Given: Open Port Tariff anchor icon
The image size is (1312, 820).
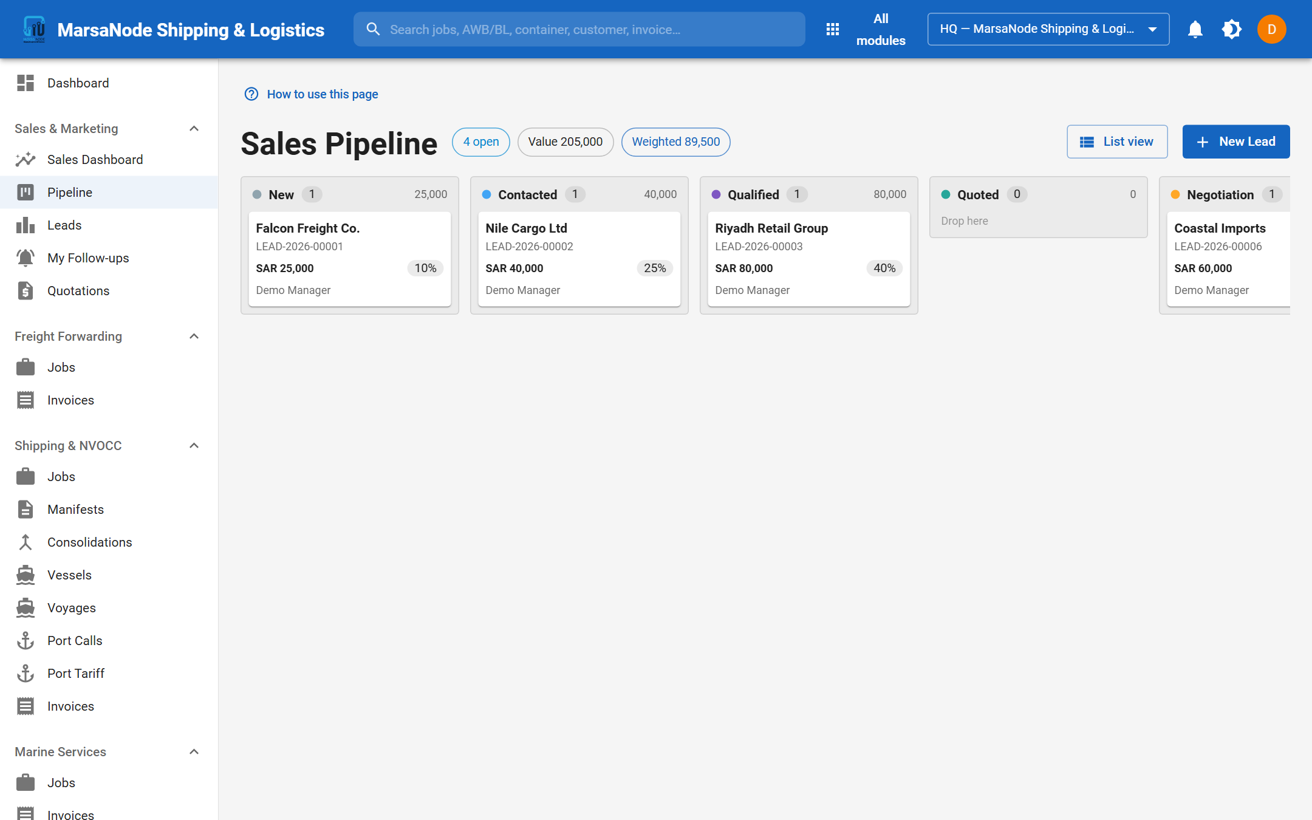Looking at the screenshot, I should tap(26, 674).
